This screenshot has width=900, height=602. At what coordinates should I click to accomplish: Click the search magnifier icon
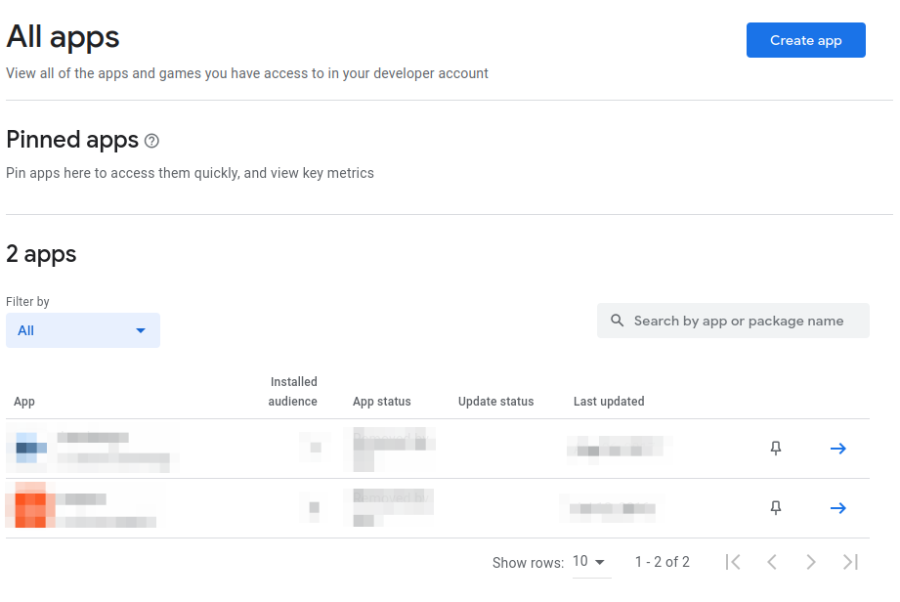618,321
